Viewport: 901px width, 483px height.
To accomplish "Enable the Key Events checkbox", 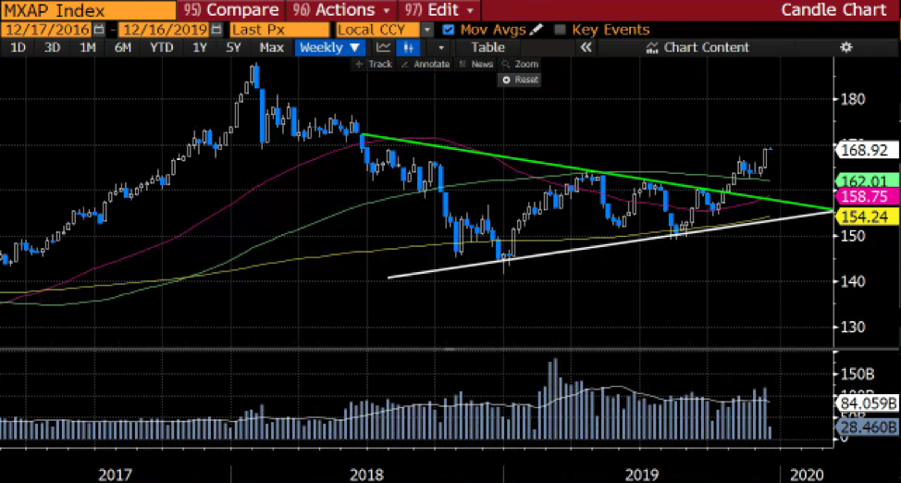I will pyautogui.click(x=560, y=29).
